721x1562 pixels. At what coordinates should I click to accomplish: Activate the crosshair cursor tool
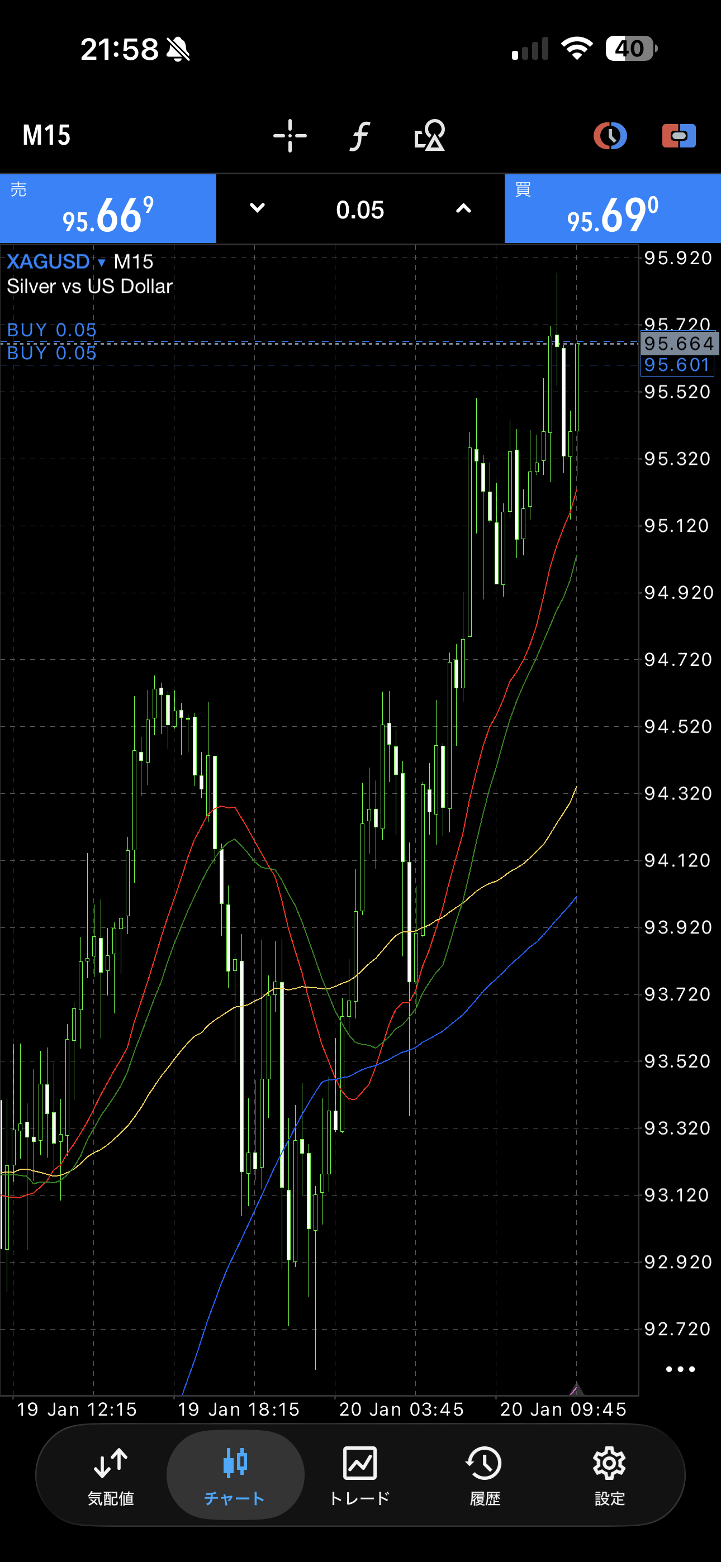click(290, 135)
